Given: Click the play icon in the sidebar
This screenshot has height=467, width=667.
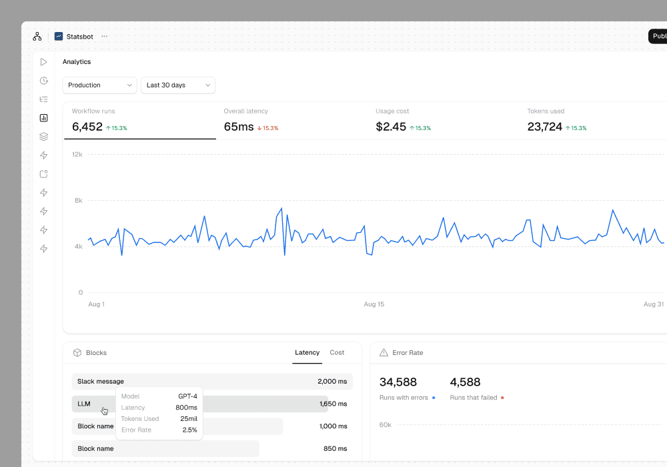Looking at the screenshot, I should click(x=44, y=62).
